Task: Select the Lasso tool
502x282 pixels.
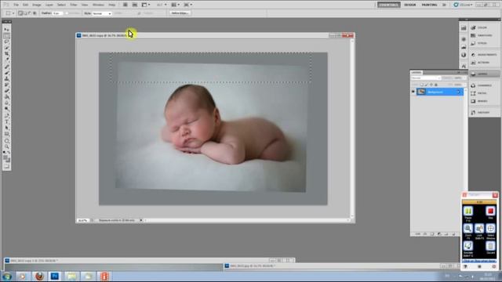Action: [7, 42]
